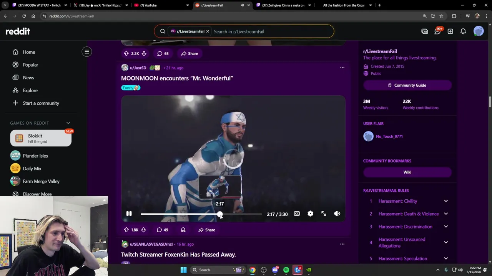Collapse the left navigation sidebar
The height and width of the screenshot is (276, 492).
click(x=87, y=52)
